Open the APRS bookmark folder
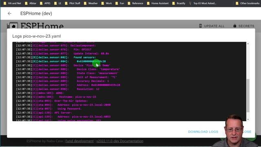261x147 pixels. (x=45, y=3)
